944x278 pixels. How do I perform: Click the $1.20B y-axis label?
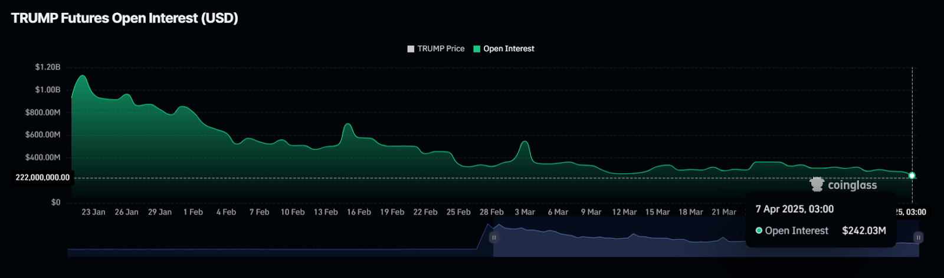(47, 67)
